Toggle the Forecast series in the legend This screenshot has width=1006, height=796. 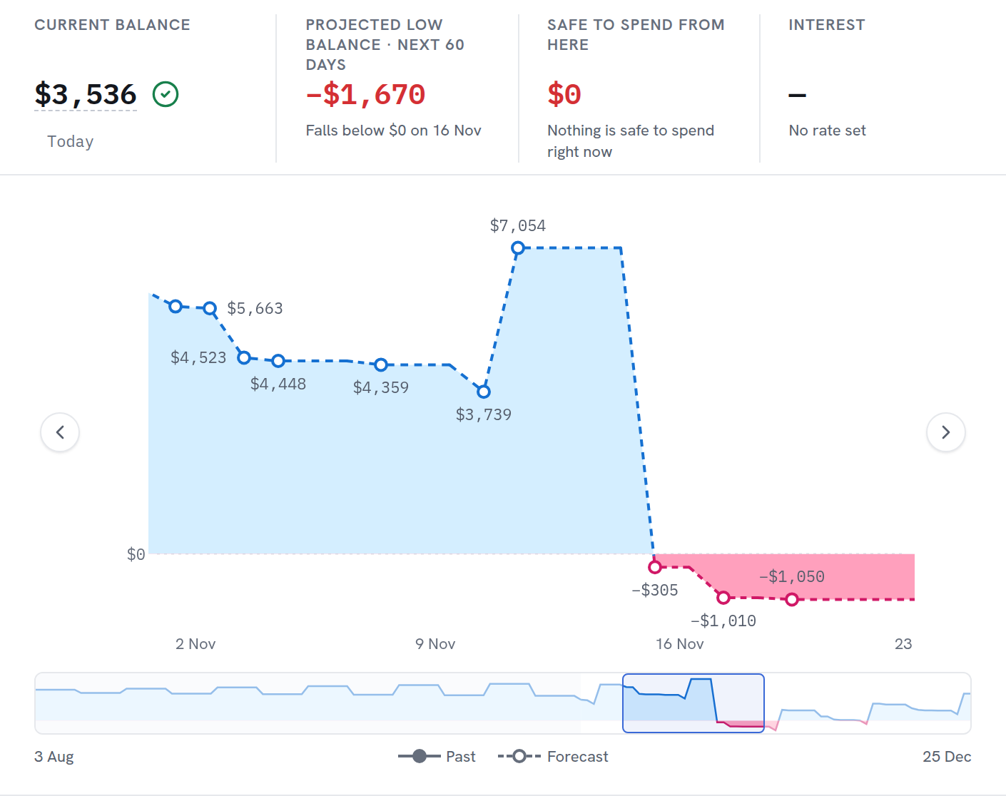click(553, 757)
